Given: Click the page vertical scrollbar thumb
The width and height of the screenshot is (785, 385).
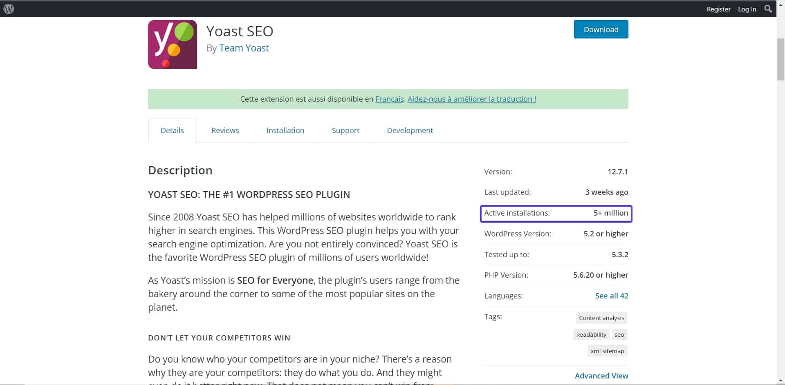Looking at the screenshot, I should tap(781, 60).
